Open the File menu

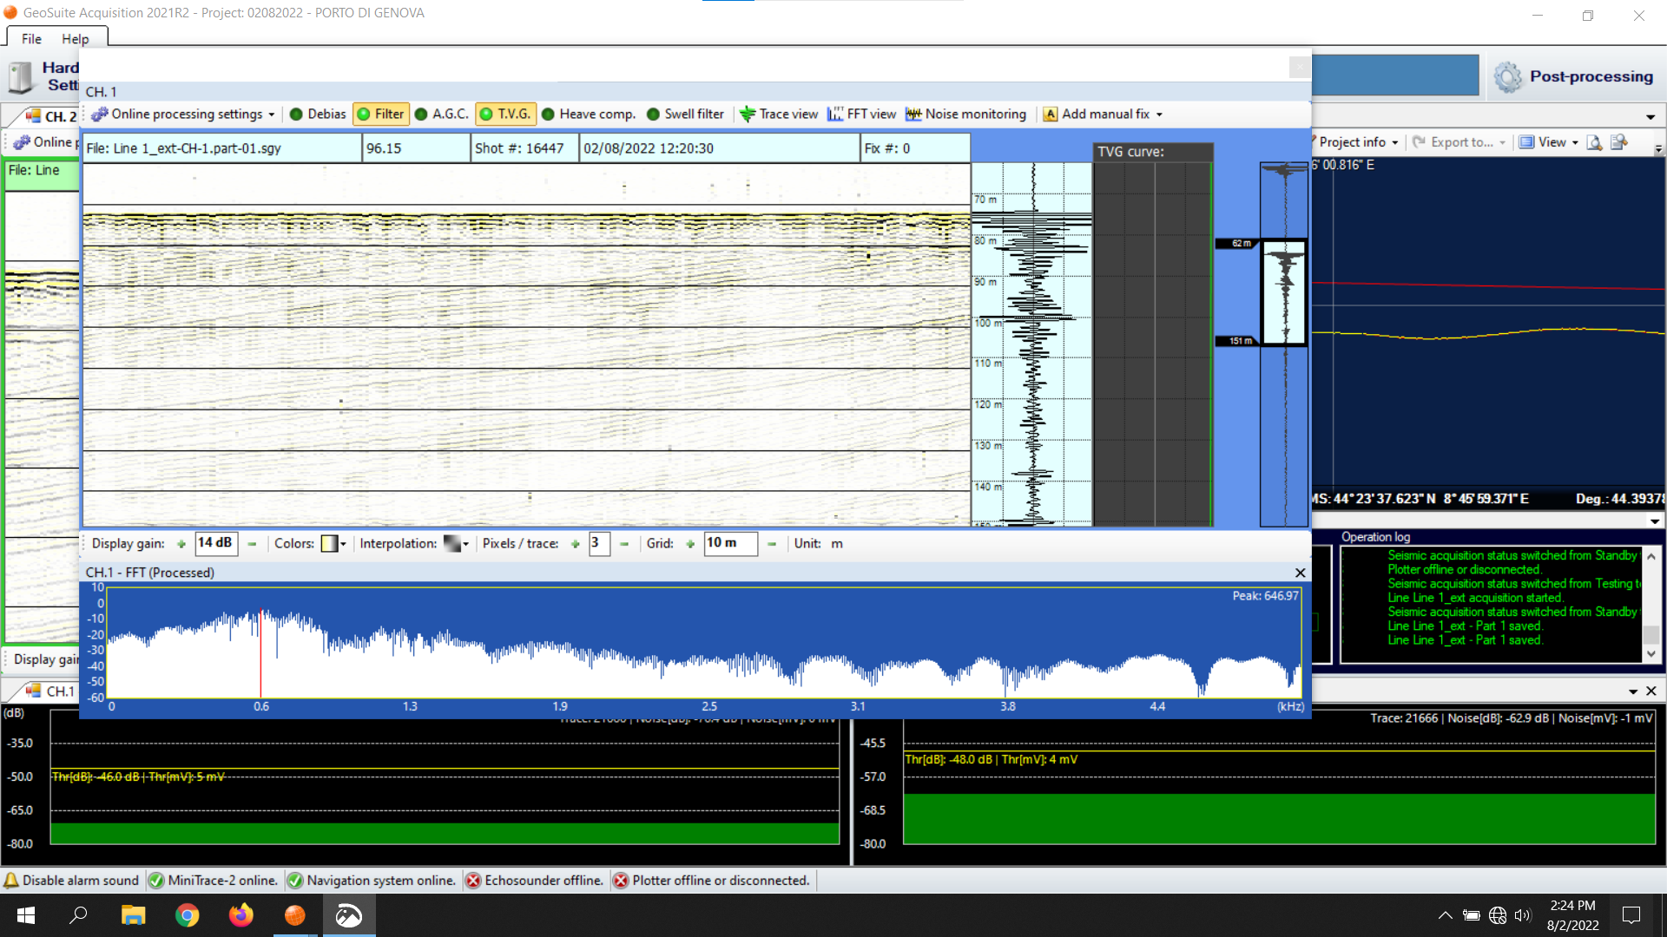(x=31, y=39)
